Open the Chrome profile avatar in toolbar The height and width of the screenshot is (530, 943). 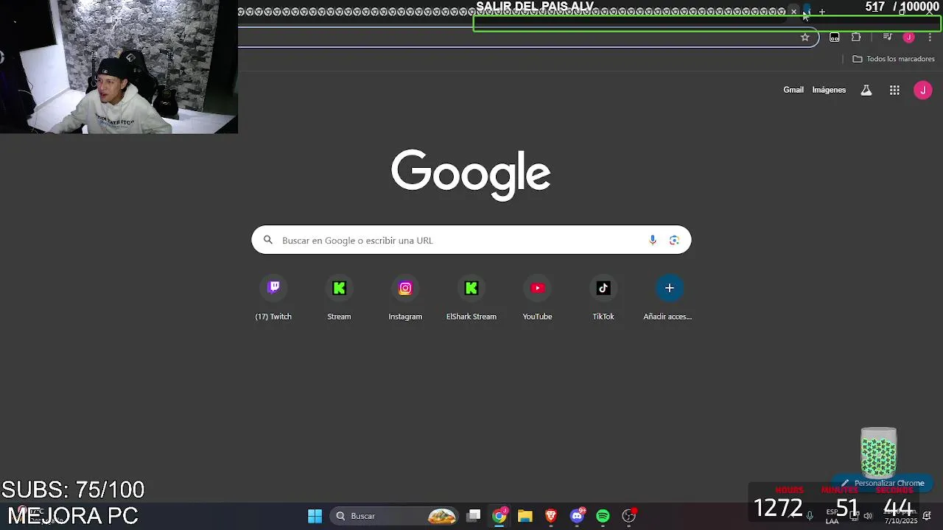[909, 37]
